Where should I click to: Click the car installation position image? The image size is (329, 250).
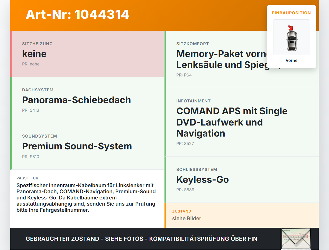(x=291, y=37)
